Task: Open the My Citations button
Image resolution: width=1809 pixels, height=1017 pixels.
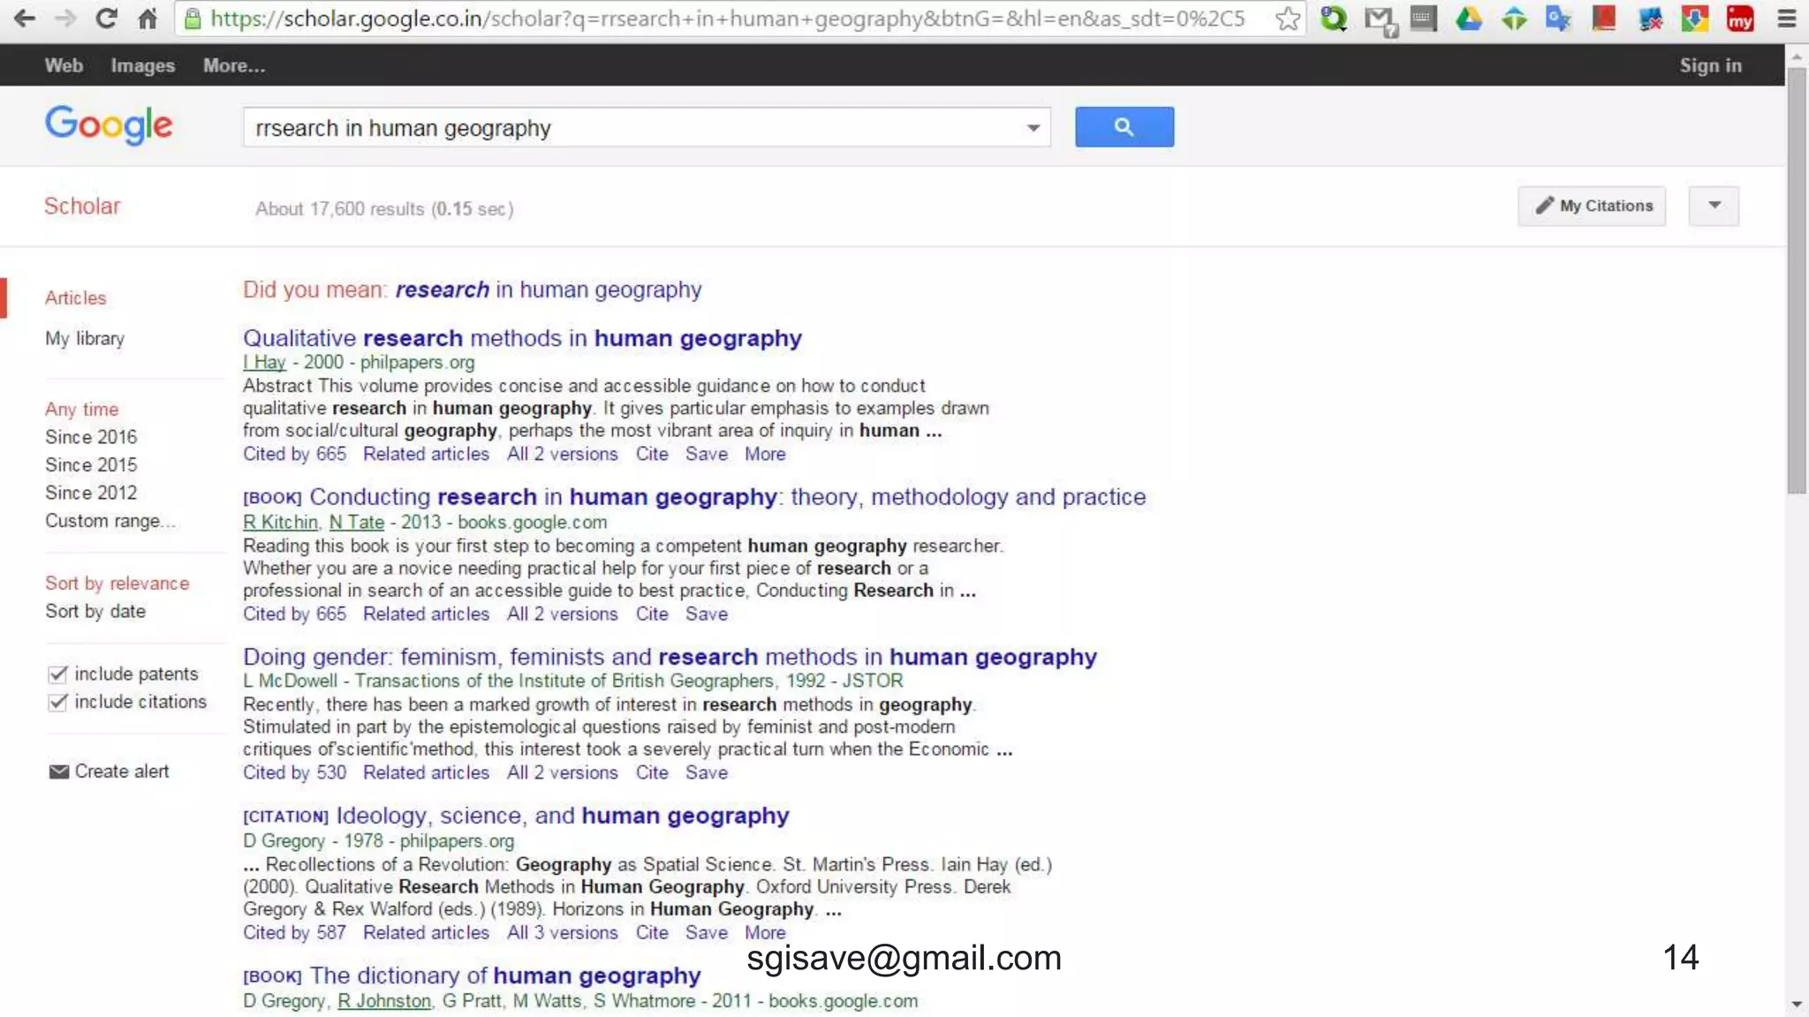Action: [x=1592, y=206]
